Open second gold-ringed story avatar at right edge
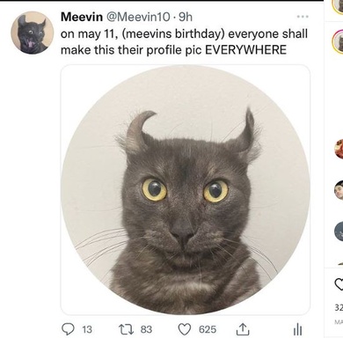343x338 pixels. click(338, 41)
